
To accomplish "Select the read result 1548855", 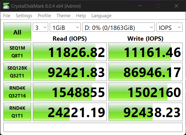I will [70, 92].
